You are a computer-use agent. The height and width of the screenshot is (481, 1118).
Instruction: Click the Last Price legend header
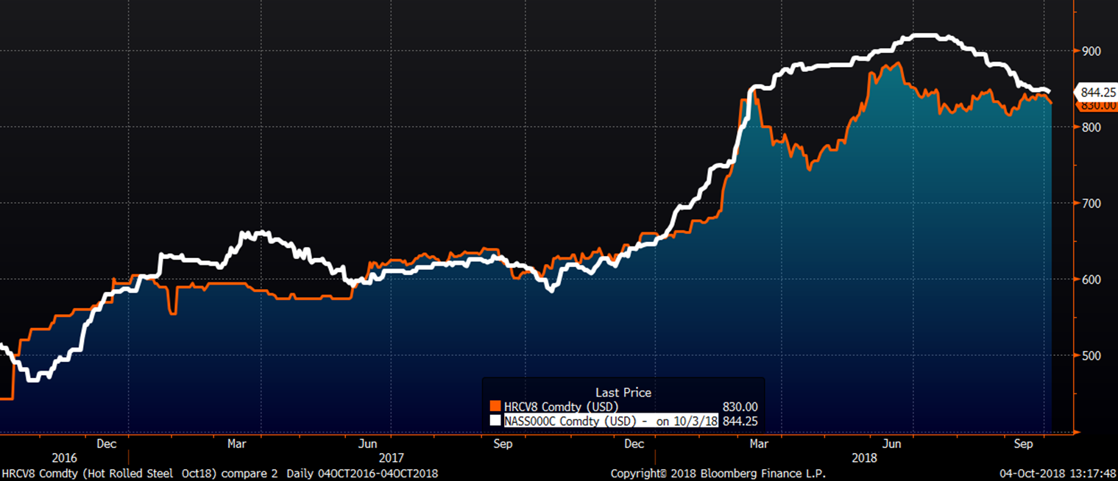pos(623,393)
